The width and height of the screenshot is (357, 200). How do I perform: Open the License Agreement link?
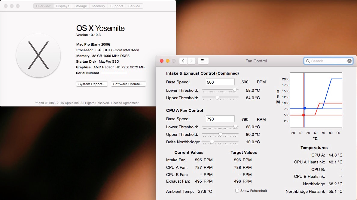(124, 103)
